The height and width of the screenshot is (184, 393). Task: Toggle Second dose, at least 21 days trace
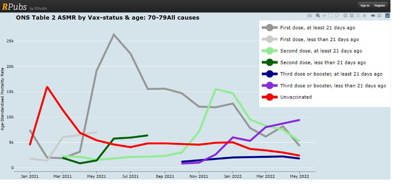coord(321,51)
